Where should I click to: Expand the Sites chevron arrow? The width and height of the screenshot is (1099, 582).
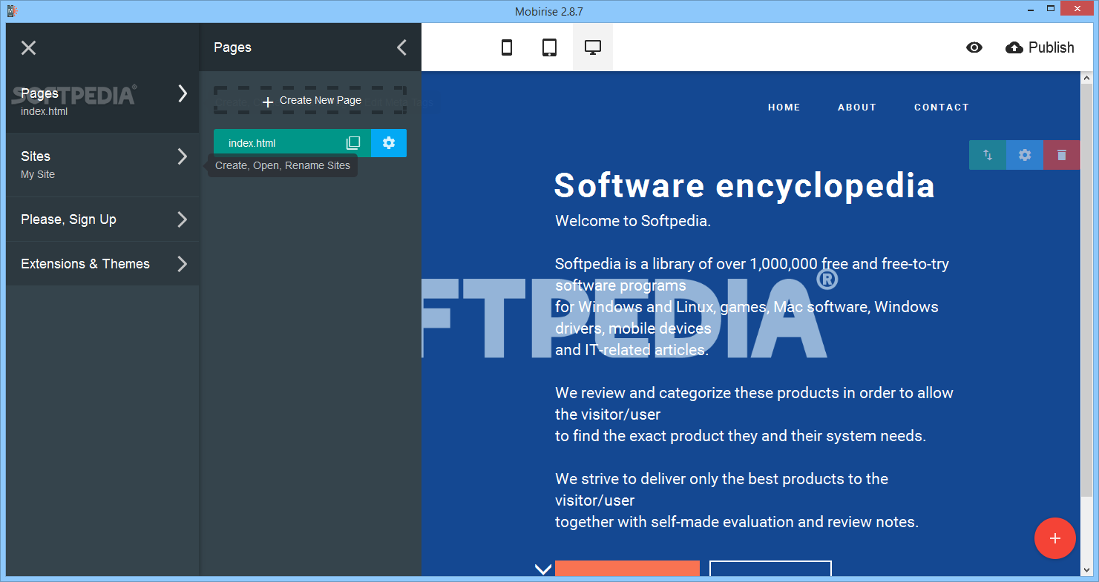pyautogui.click(x=183, y=156)
